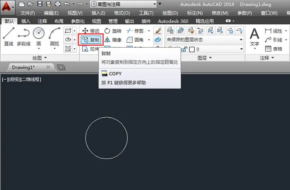
Task: Click the Ellipse draw icon
Action: pyautogui.click(x=68, y=40)
